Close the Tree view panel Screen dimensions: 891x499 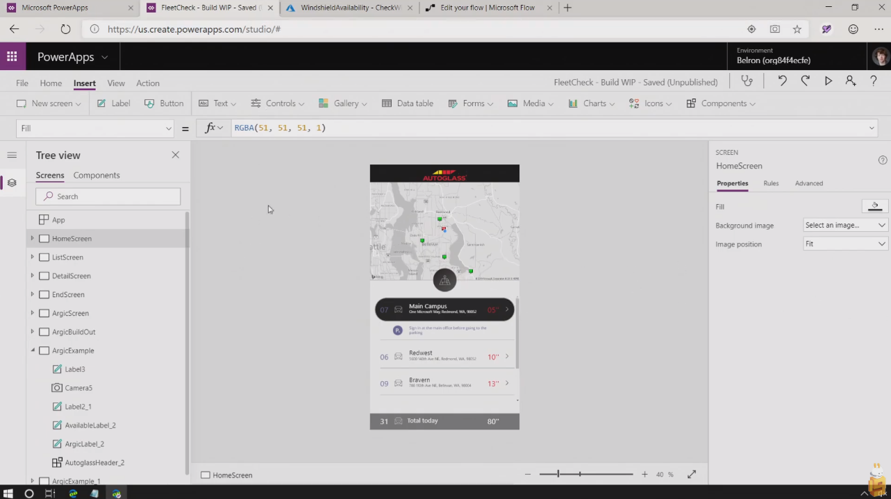click(175, 155)
